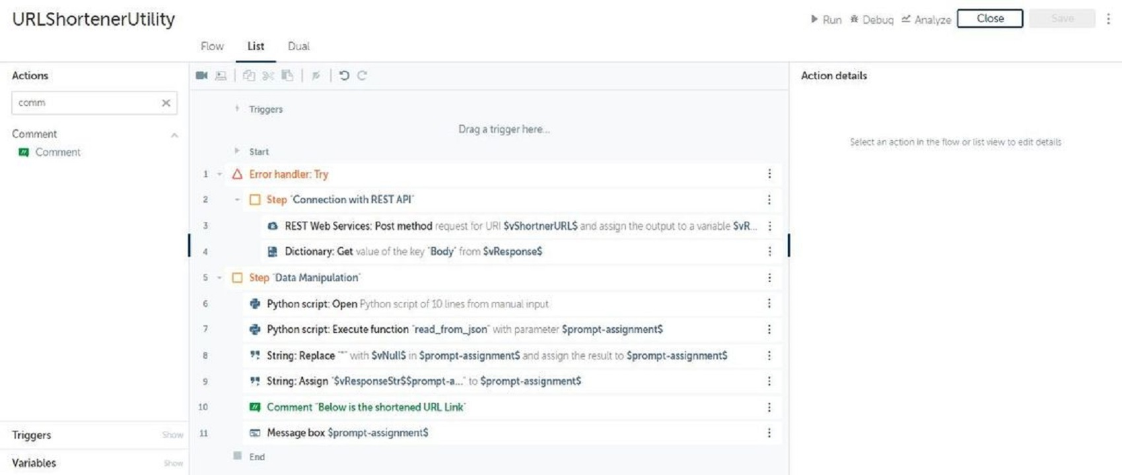Open options menu for String: Assign row
This screenshot has width=1122, height=475.
tap(769, 381)
